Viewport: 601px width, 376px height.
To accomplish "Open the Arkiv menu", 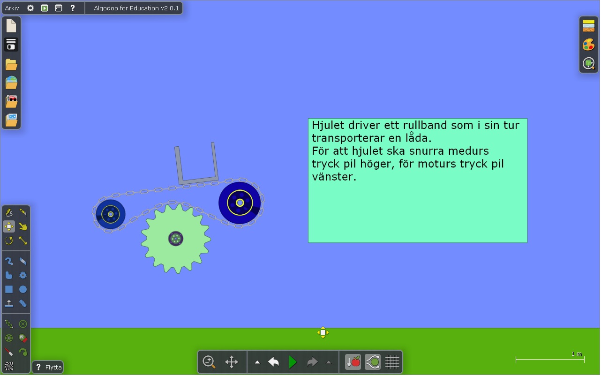I will [x=12, y=8].
